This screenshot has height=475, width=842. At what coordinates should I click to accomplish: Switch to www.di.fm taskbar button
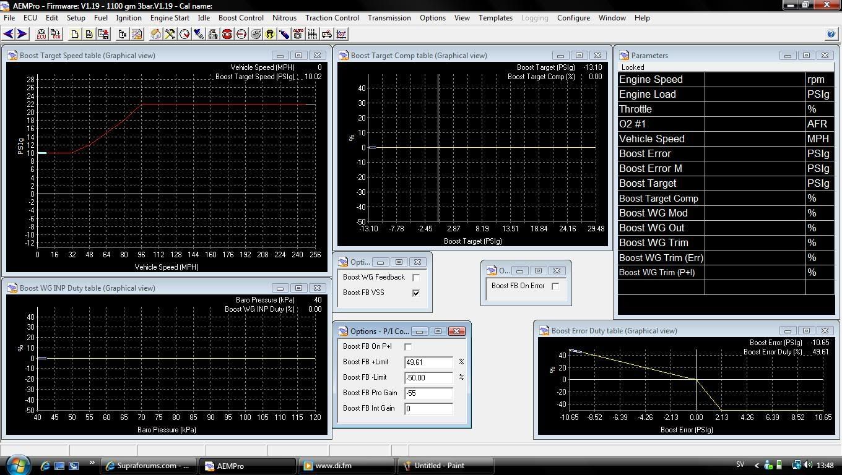pyautogui.click(x=346, y=466)
